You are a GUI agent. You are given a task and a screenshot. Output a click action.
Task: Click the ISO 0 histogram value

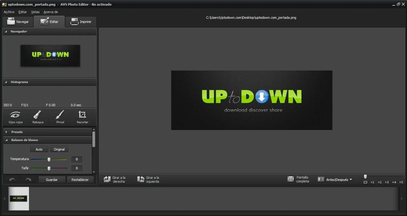pyautogui.click(x=8, y=105)
